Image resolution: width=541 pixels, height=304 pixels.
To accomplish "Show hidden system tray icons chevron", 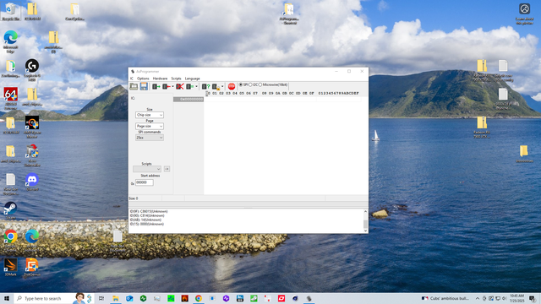I will 478,298.
